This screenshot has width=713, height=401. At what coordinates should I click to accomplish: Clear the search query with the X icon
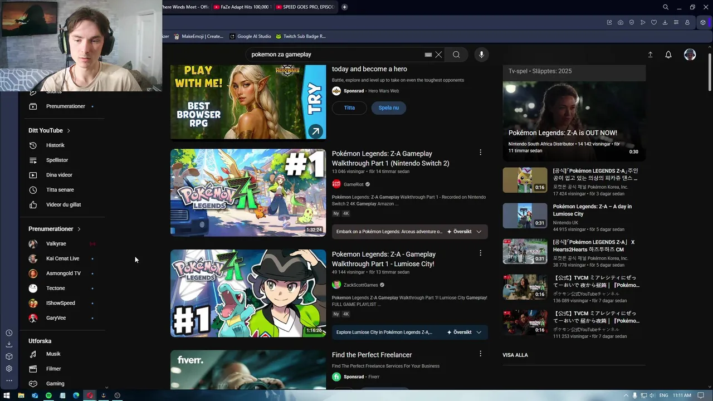click(x=438, y=55)
